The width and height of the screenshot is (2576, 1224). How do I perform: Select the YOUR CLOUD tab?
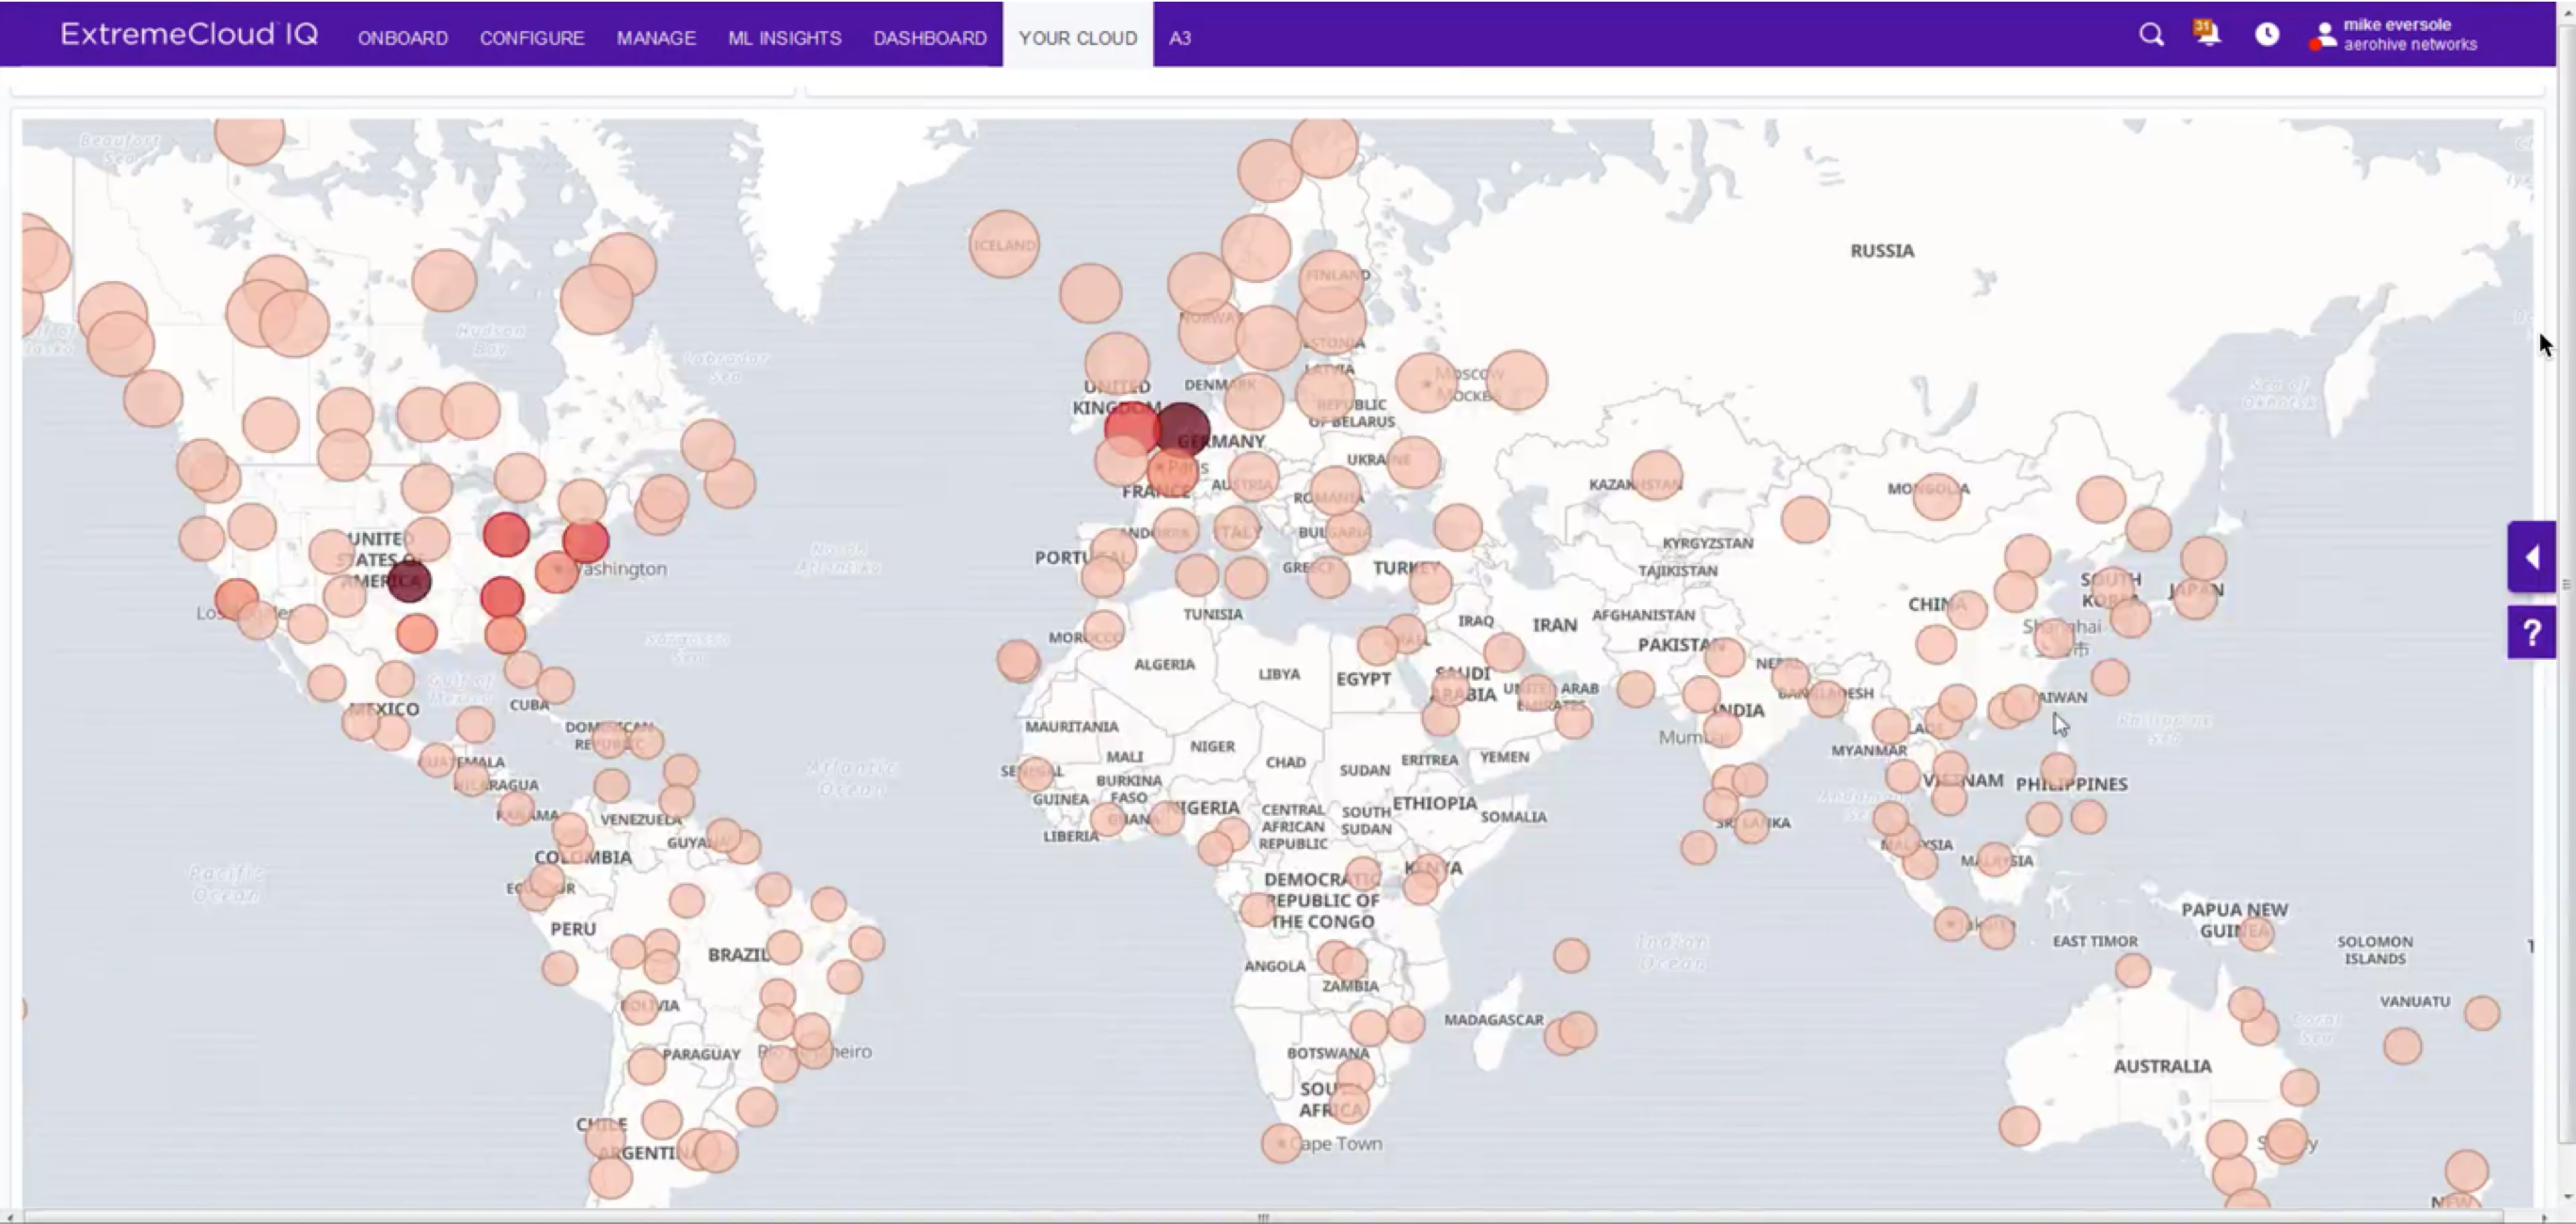point(1078,36)
